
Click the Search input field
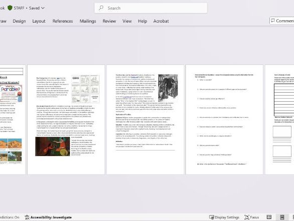pos(151,8)
